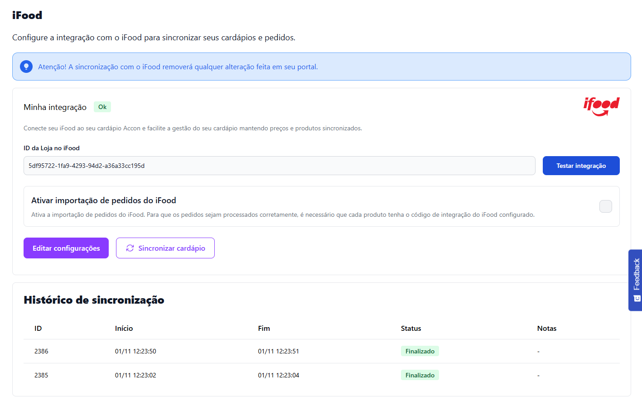Click Finalizado badge for sync 2385

click(420, 375)
